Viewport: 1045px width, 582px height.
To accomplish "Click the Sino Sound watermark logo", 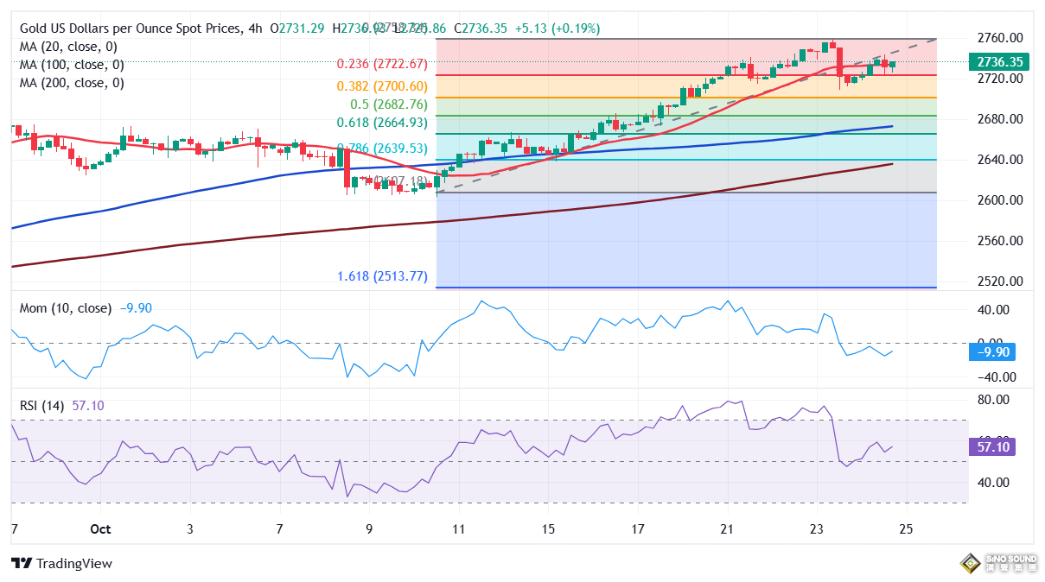I will (999, 564).
